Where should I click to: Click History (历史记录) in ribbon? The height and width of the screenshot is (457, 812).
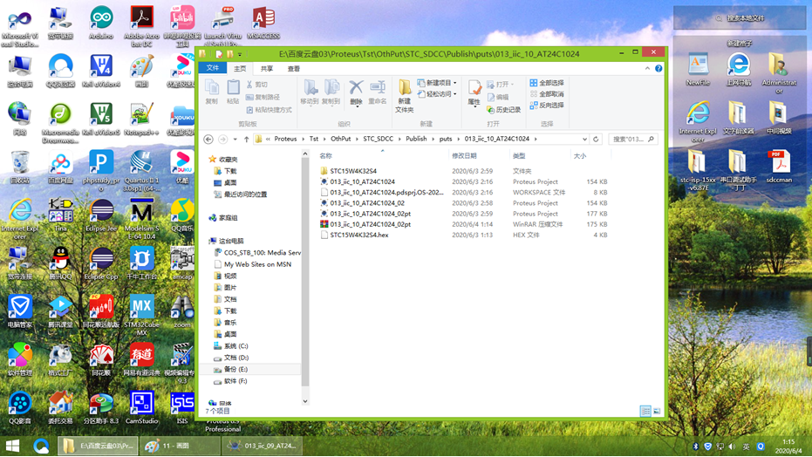[x=504, y=110]
